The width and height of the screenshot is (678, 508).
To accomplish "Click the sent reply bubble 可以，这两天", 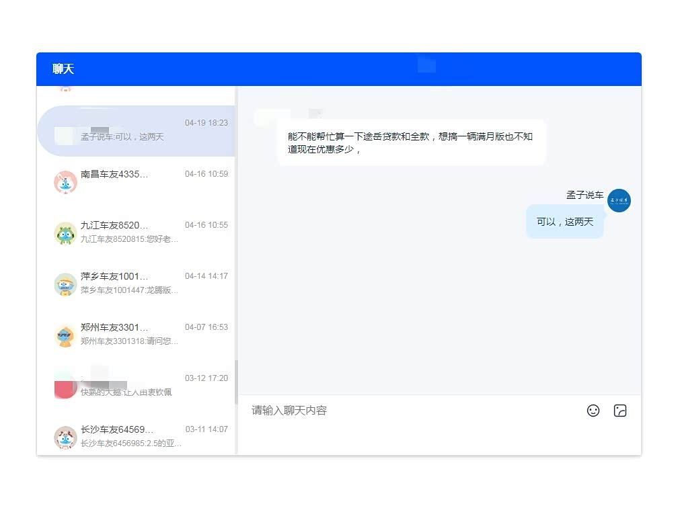I will [x=565, y=222].
